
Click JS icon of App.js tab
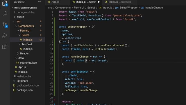click(49, 2)
